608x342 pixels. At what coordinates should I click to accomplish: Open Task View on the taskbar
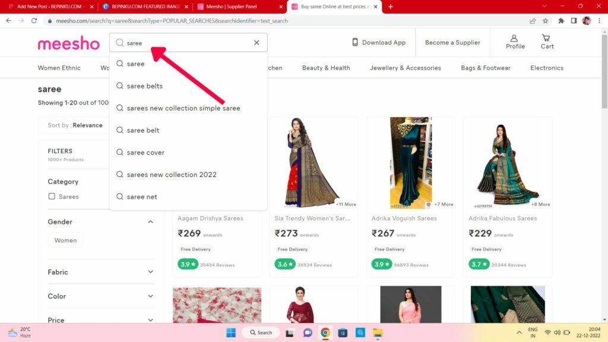coord(290,332)
